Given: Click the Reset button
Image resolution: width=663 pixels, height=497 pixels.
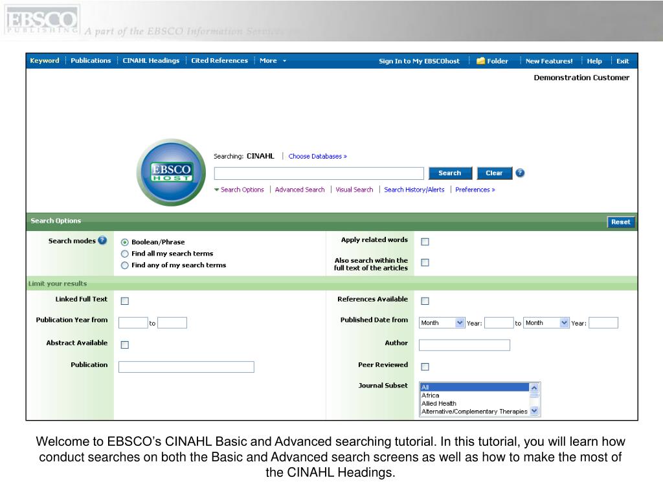Looking at the screenshot, I should 620,222.
